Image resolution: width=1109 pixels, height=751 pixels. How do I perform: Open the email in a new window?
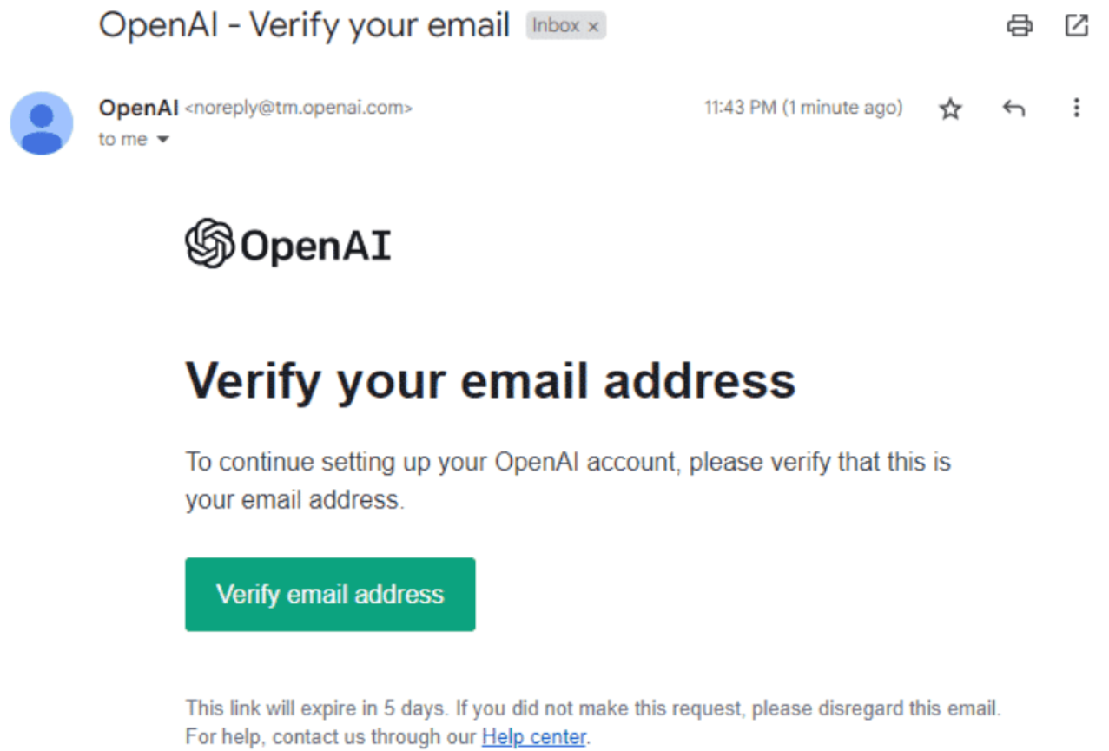click(x=1076, y=26)
